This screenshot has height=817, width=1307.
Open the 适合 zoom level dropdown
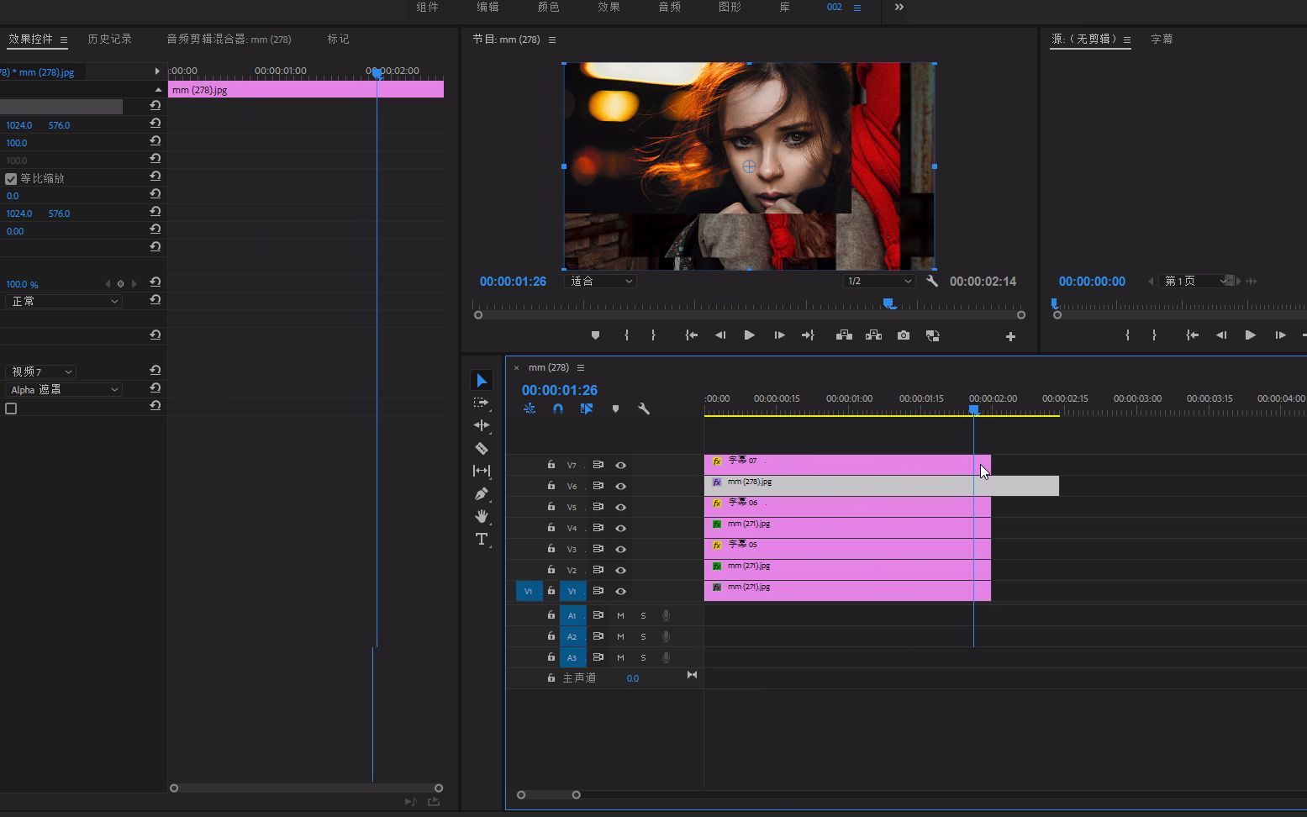point(601,282)
